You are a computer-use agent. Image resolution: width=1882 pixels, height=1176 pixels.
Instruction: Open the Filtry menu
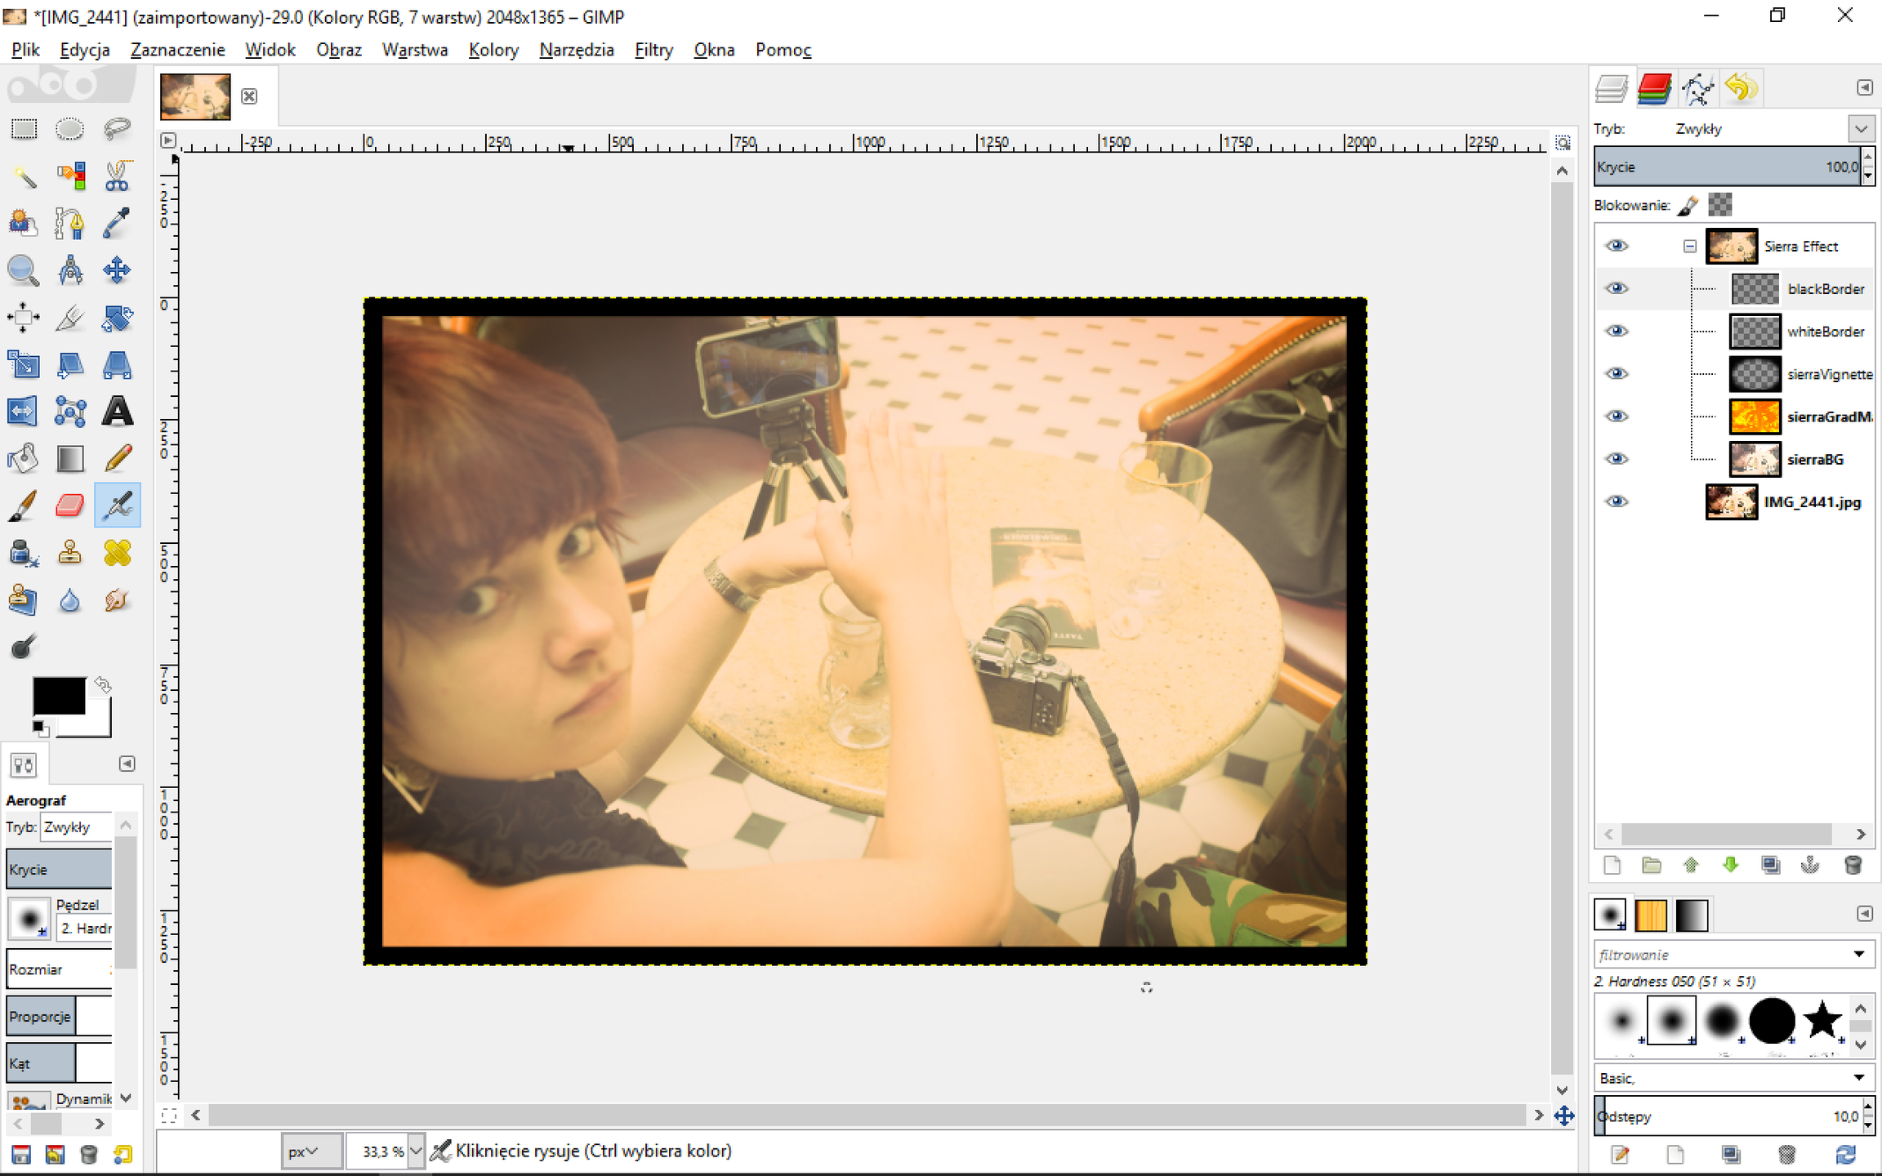[x=653, y=50]
